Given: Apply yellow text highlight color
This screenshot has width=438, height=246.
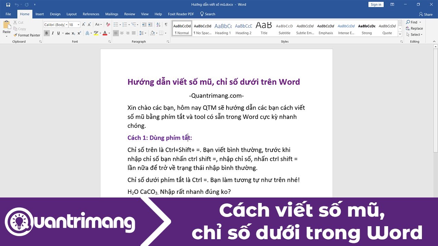Looking at the screenshot, I should point(96,33).
